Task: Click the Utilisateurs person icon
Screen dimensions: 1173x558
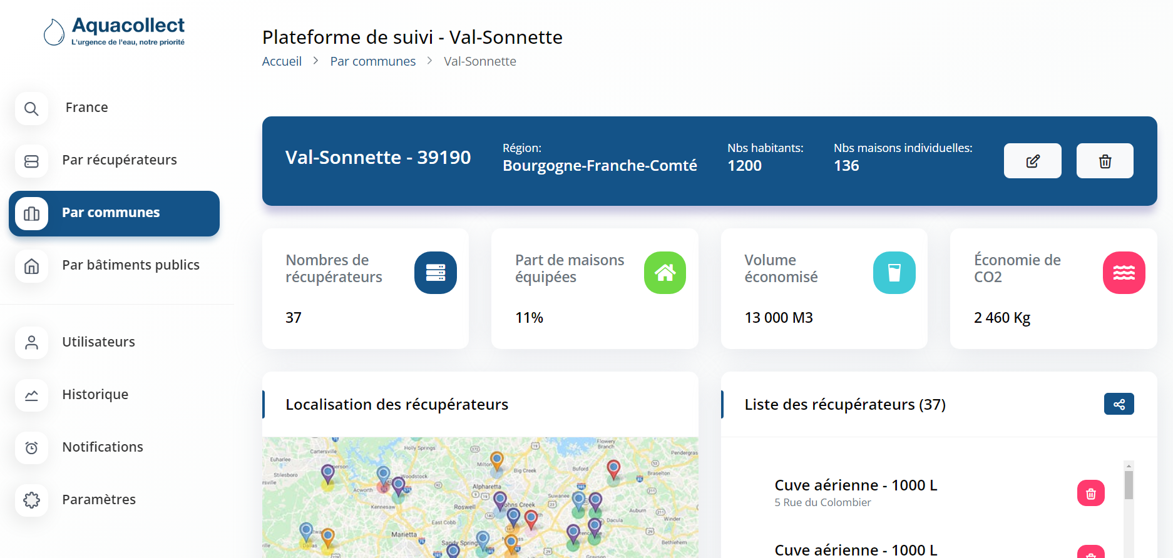Action: click(31, 343)
